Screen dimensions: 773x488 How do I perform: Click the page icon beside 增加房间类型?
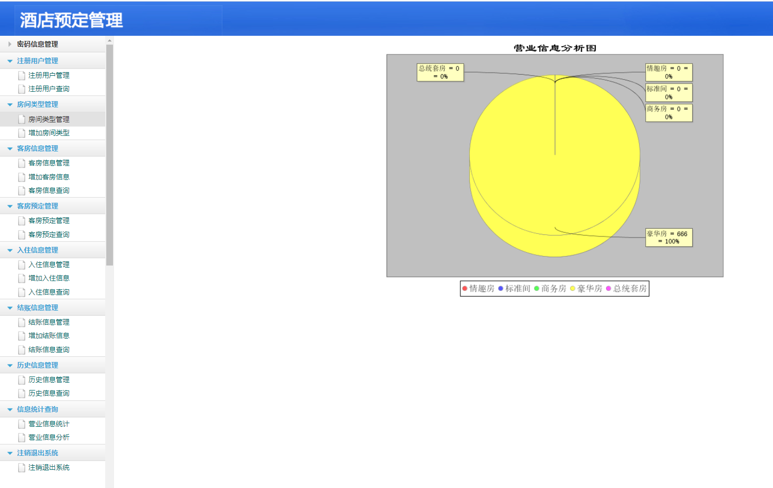pyautogui.click(x=22, y=133)
